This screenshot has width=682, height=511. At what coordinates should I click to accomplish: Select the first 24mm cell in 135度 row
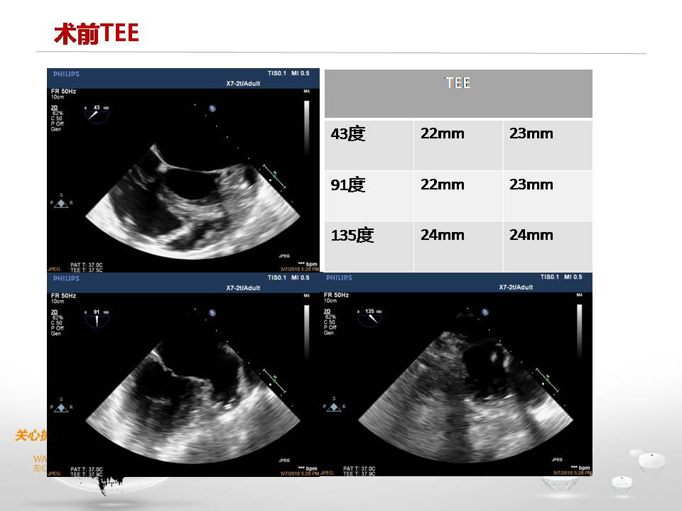tap(458, 246)
